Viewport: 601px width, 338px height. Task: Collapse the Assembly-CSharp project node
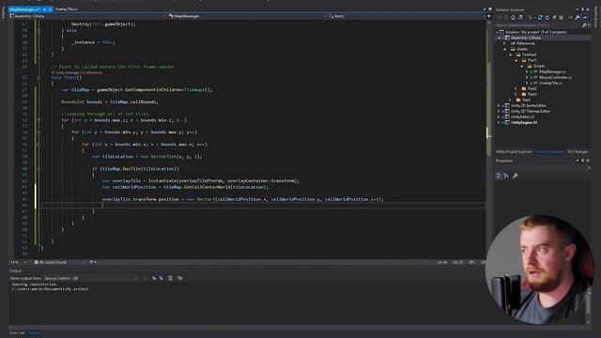(x=499, y=38)
